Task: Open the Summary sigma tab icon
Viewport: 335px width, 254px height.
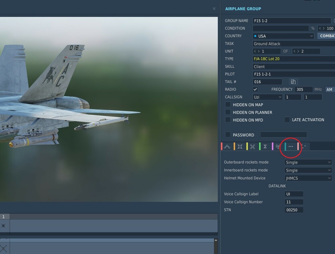Action: tap(265, 147)
